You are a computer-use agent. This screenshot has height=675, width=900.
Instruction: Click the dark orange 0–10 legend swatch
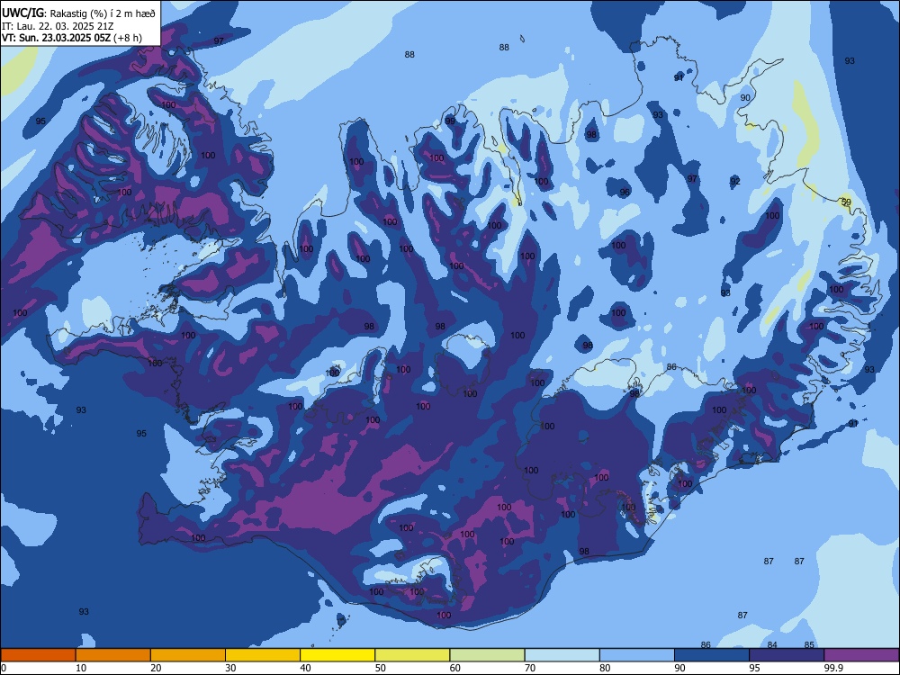(38, 655)
